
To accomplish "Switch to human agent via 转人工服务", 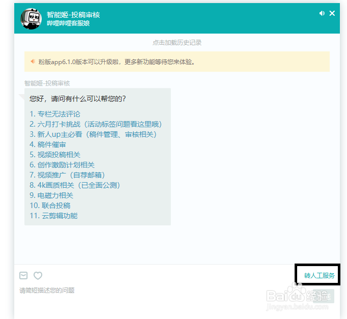I will click(x=320, y=275).
